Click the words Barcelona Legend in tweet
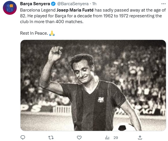Image resolution: width=168 pixels, height=141 pixels. click(38, 10)
